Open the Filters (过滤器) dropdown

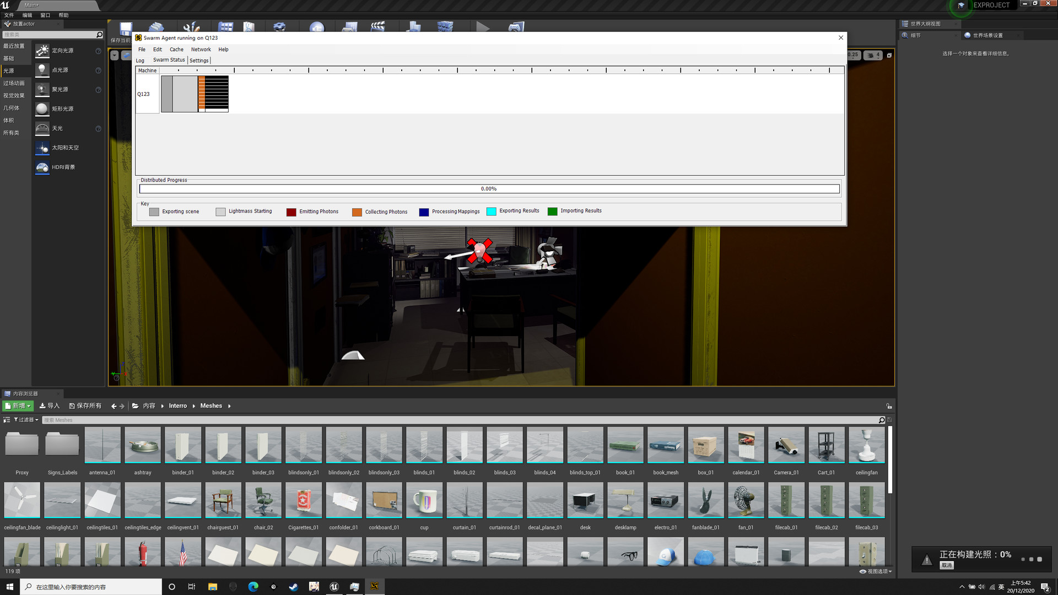click(26, 420)
